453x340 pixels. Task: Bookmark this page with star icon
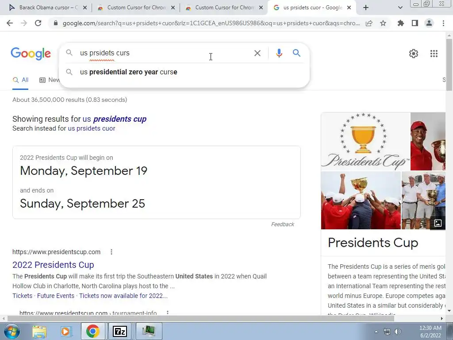pyautogui.click(x=383, y=23)
